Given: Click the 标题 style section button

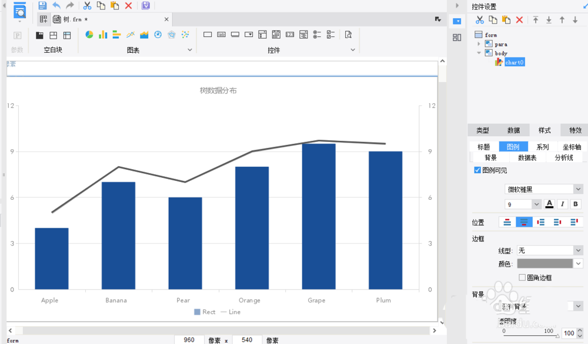Looking at the screenshot, I should pyautogui.click(x=483, y=147).
